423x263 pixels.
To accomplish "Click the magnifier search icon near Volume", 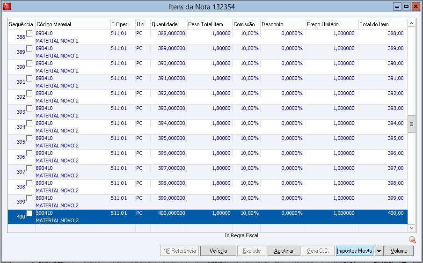I will (412, 240).
